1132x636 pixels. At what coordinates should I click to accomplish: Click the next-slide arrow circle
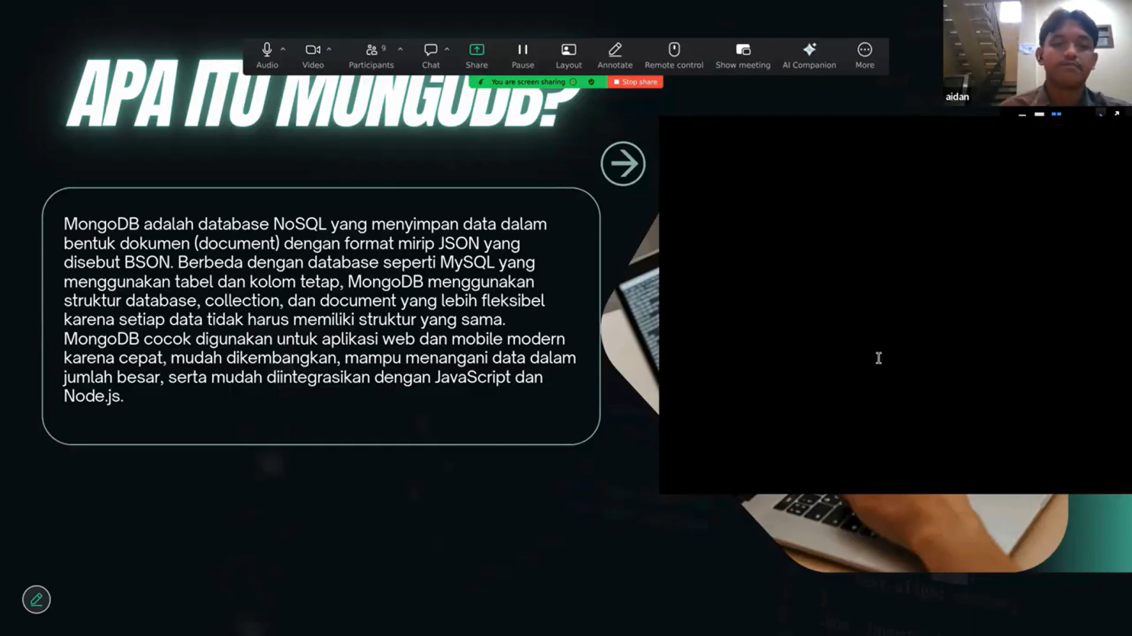pos(623,164)
